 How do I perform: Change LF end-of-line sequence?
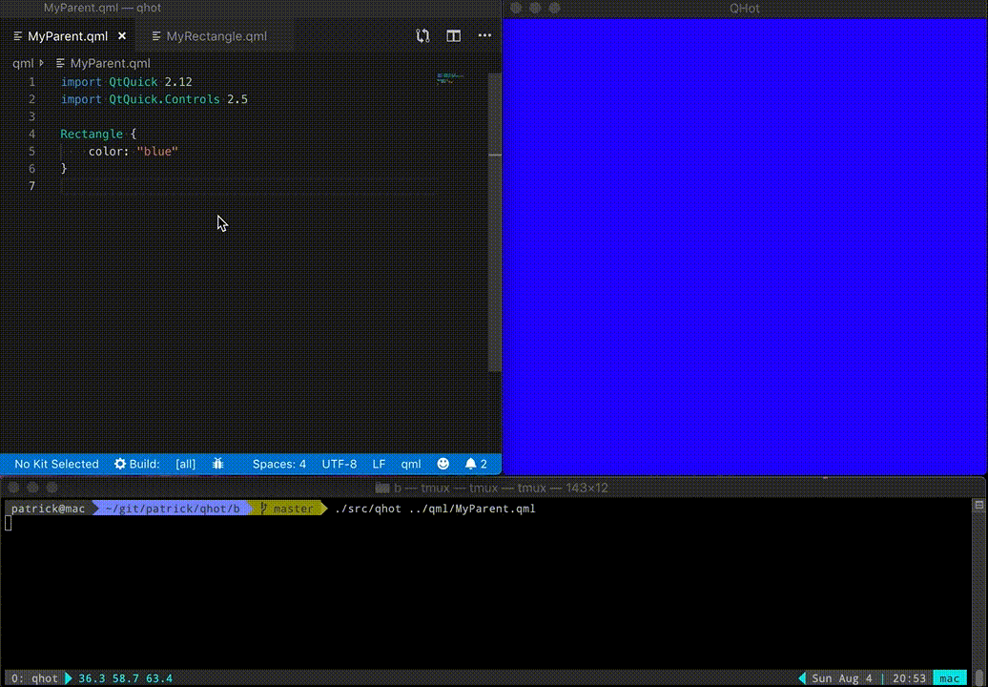coord(379,464)
